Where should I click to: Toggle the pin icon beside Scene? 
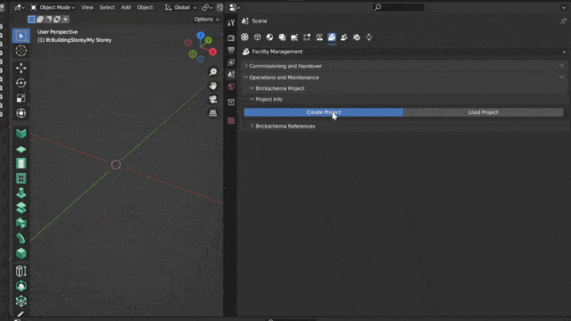(563, 21)
